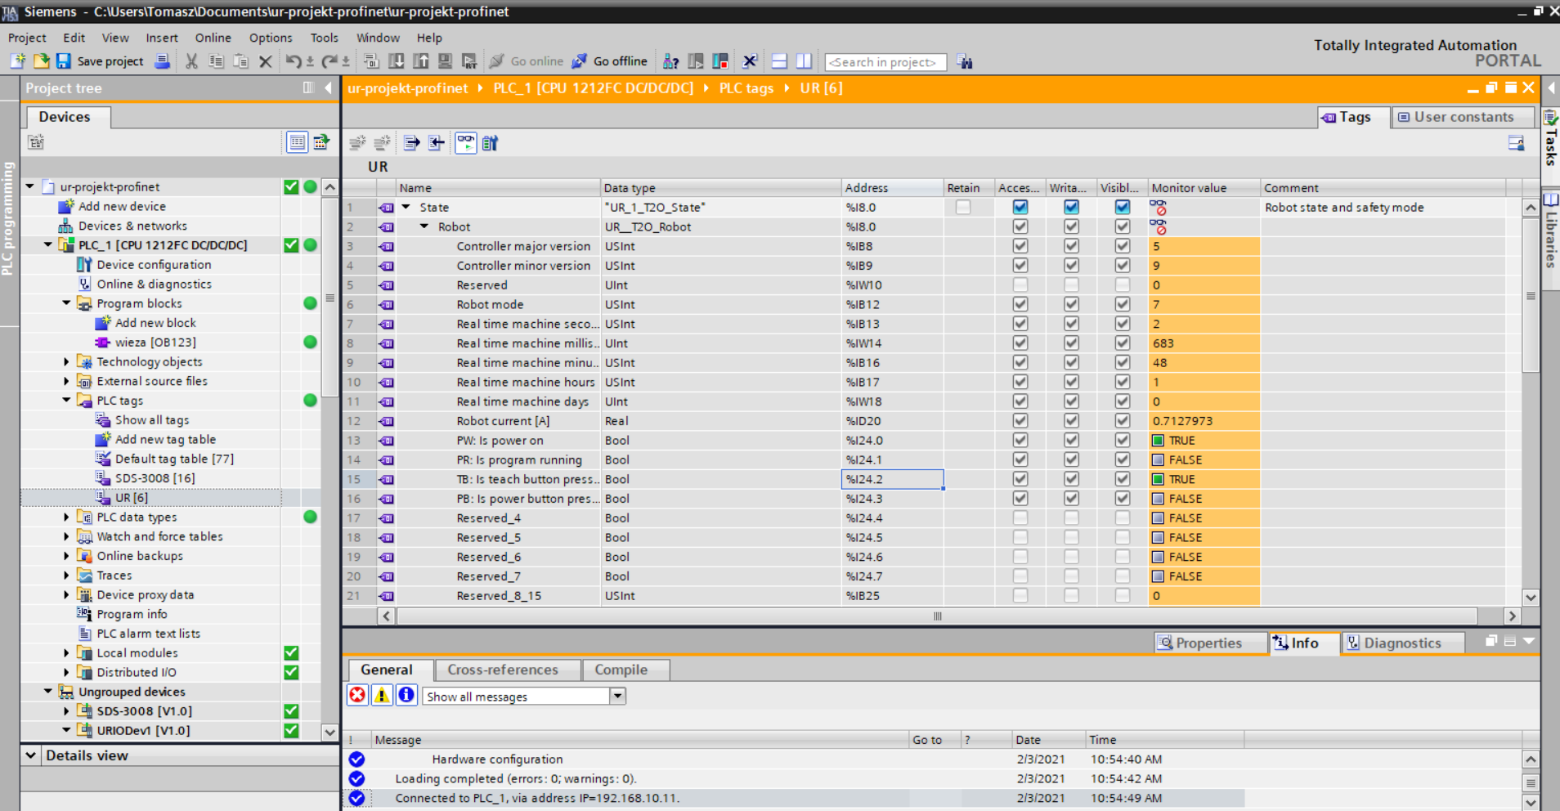
Task: Click the Split editor horizontally icon
Action: (x=779, y=61)
